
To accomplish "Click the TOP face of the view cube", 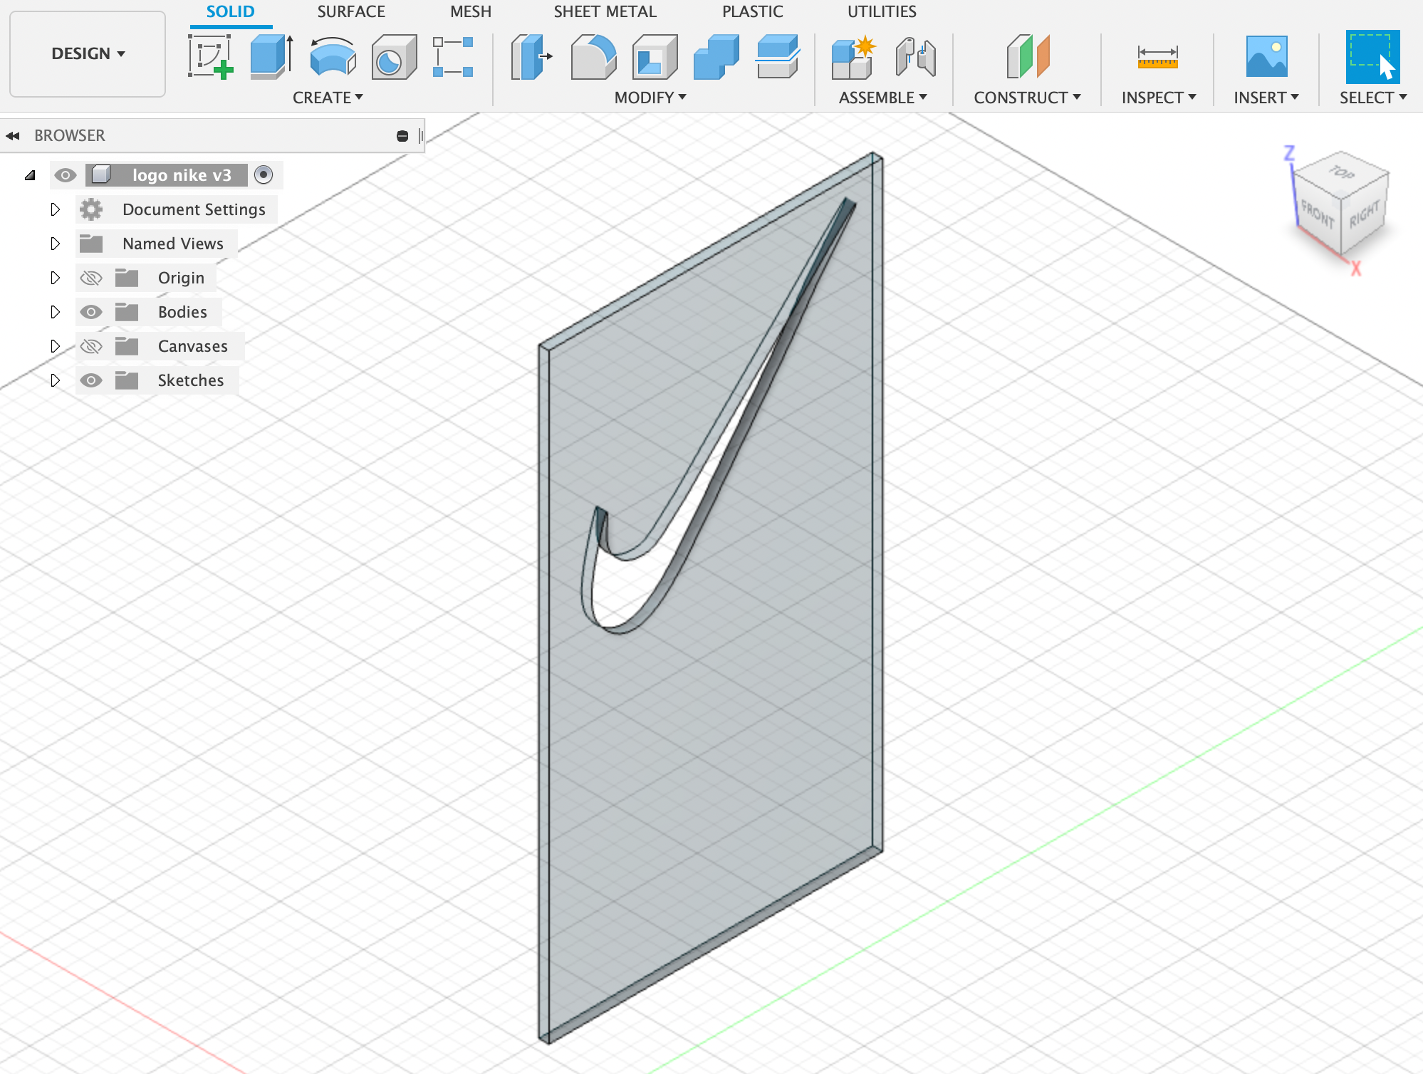I will click(x=1342, y=173).
